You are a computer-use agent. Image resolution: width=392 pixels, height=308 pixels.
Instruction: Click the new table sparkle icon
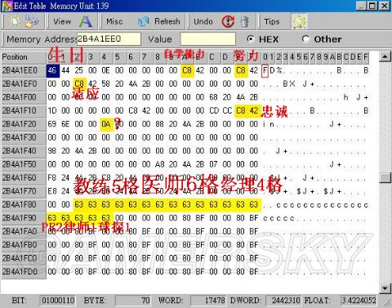(15, 21)
